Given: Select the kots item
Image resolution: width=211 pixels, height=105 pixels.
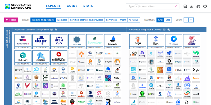Looking at the screenshot, I should (x=63, y=78).
